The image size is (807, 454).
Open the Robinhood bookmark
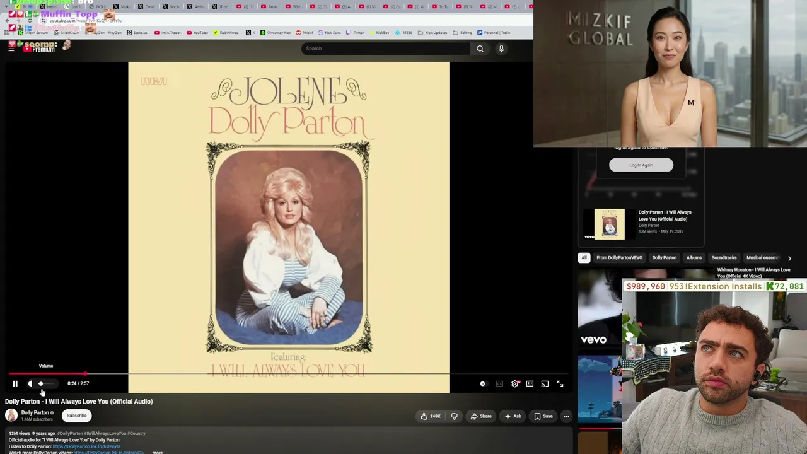pos(226,33)
